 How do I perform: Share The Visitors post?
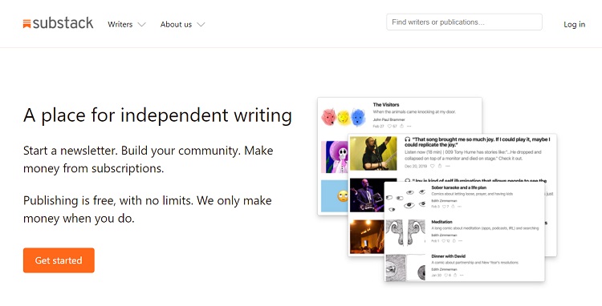[x=401, y=126]
